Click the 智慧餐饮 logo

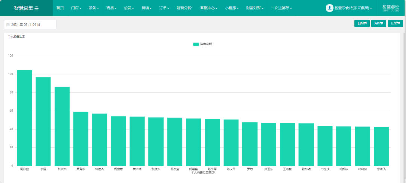[x=391, y=8]
